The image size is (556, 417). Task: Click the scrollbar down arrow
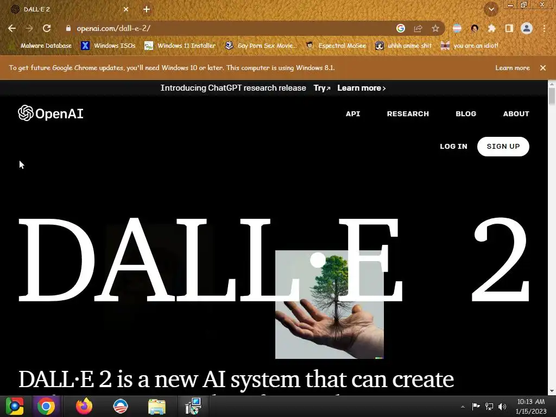(552, 391)
